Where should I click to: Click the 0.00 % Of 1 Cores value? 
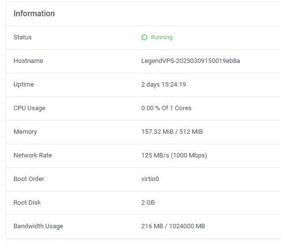pos(166,108)
